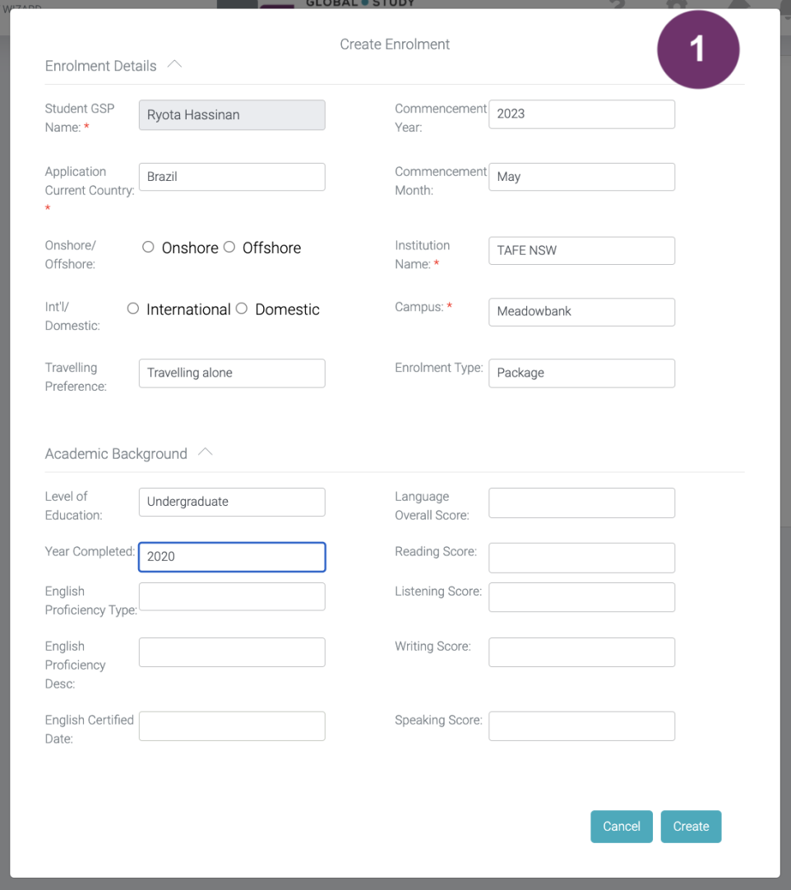Open the Commencement Month field
The width and height of the screenshot is (791, 890).
[x=581, y=177]
